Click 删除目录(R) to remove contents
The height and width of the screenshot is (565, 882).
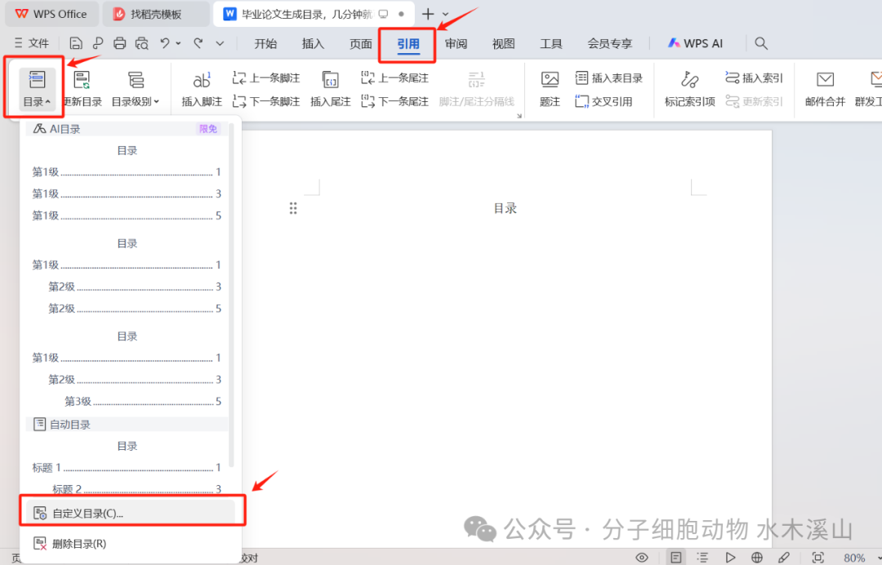point(131,544)
